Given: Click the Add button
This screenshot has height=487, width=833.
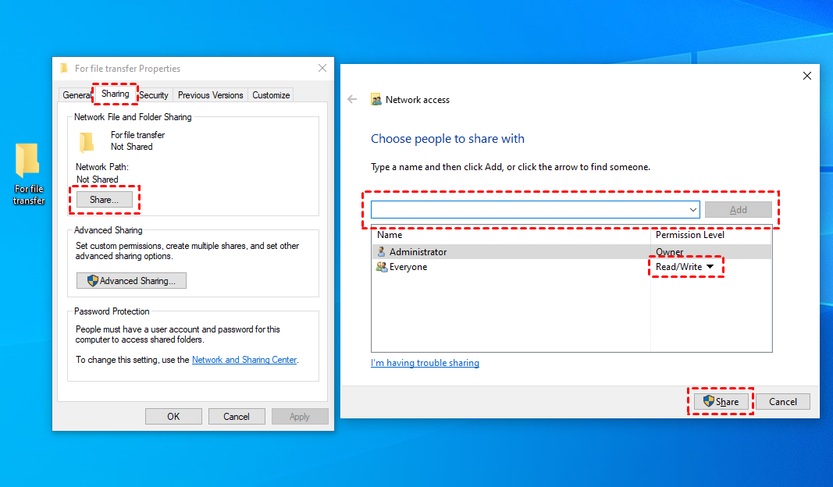Looking at the screenshot, I should coord(738,209).
